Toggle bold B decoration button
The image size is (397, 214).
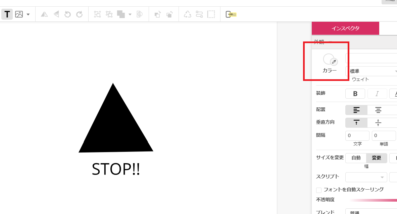(355, 94)
